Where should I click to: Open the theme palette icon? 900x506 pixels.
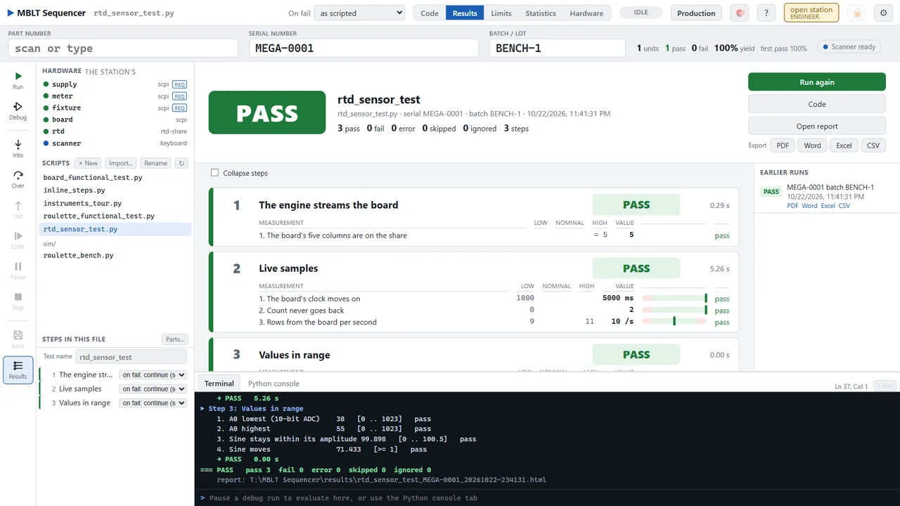739,13
